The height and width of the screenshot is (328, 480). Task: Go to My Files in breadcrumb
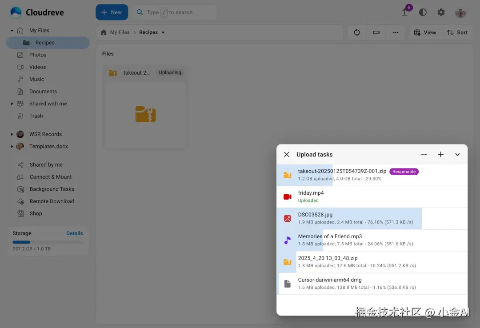pos(120,32)
